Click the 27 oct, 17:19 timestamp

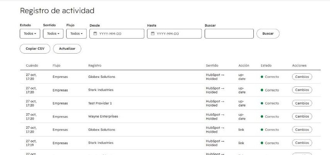tap(31, 143)
